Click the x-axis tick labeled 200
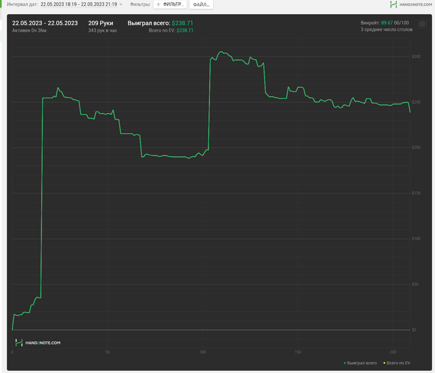This screenshot has height=373, width=435. pos(393,352)
